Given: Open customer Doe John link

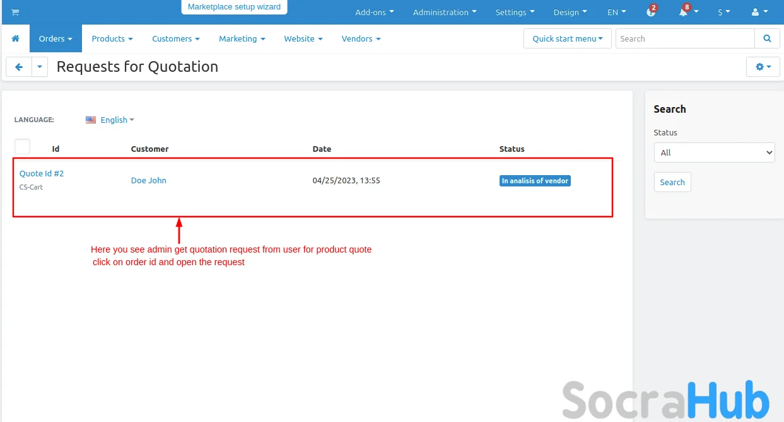Looking at the screenshot, I should pos(149,180).
